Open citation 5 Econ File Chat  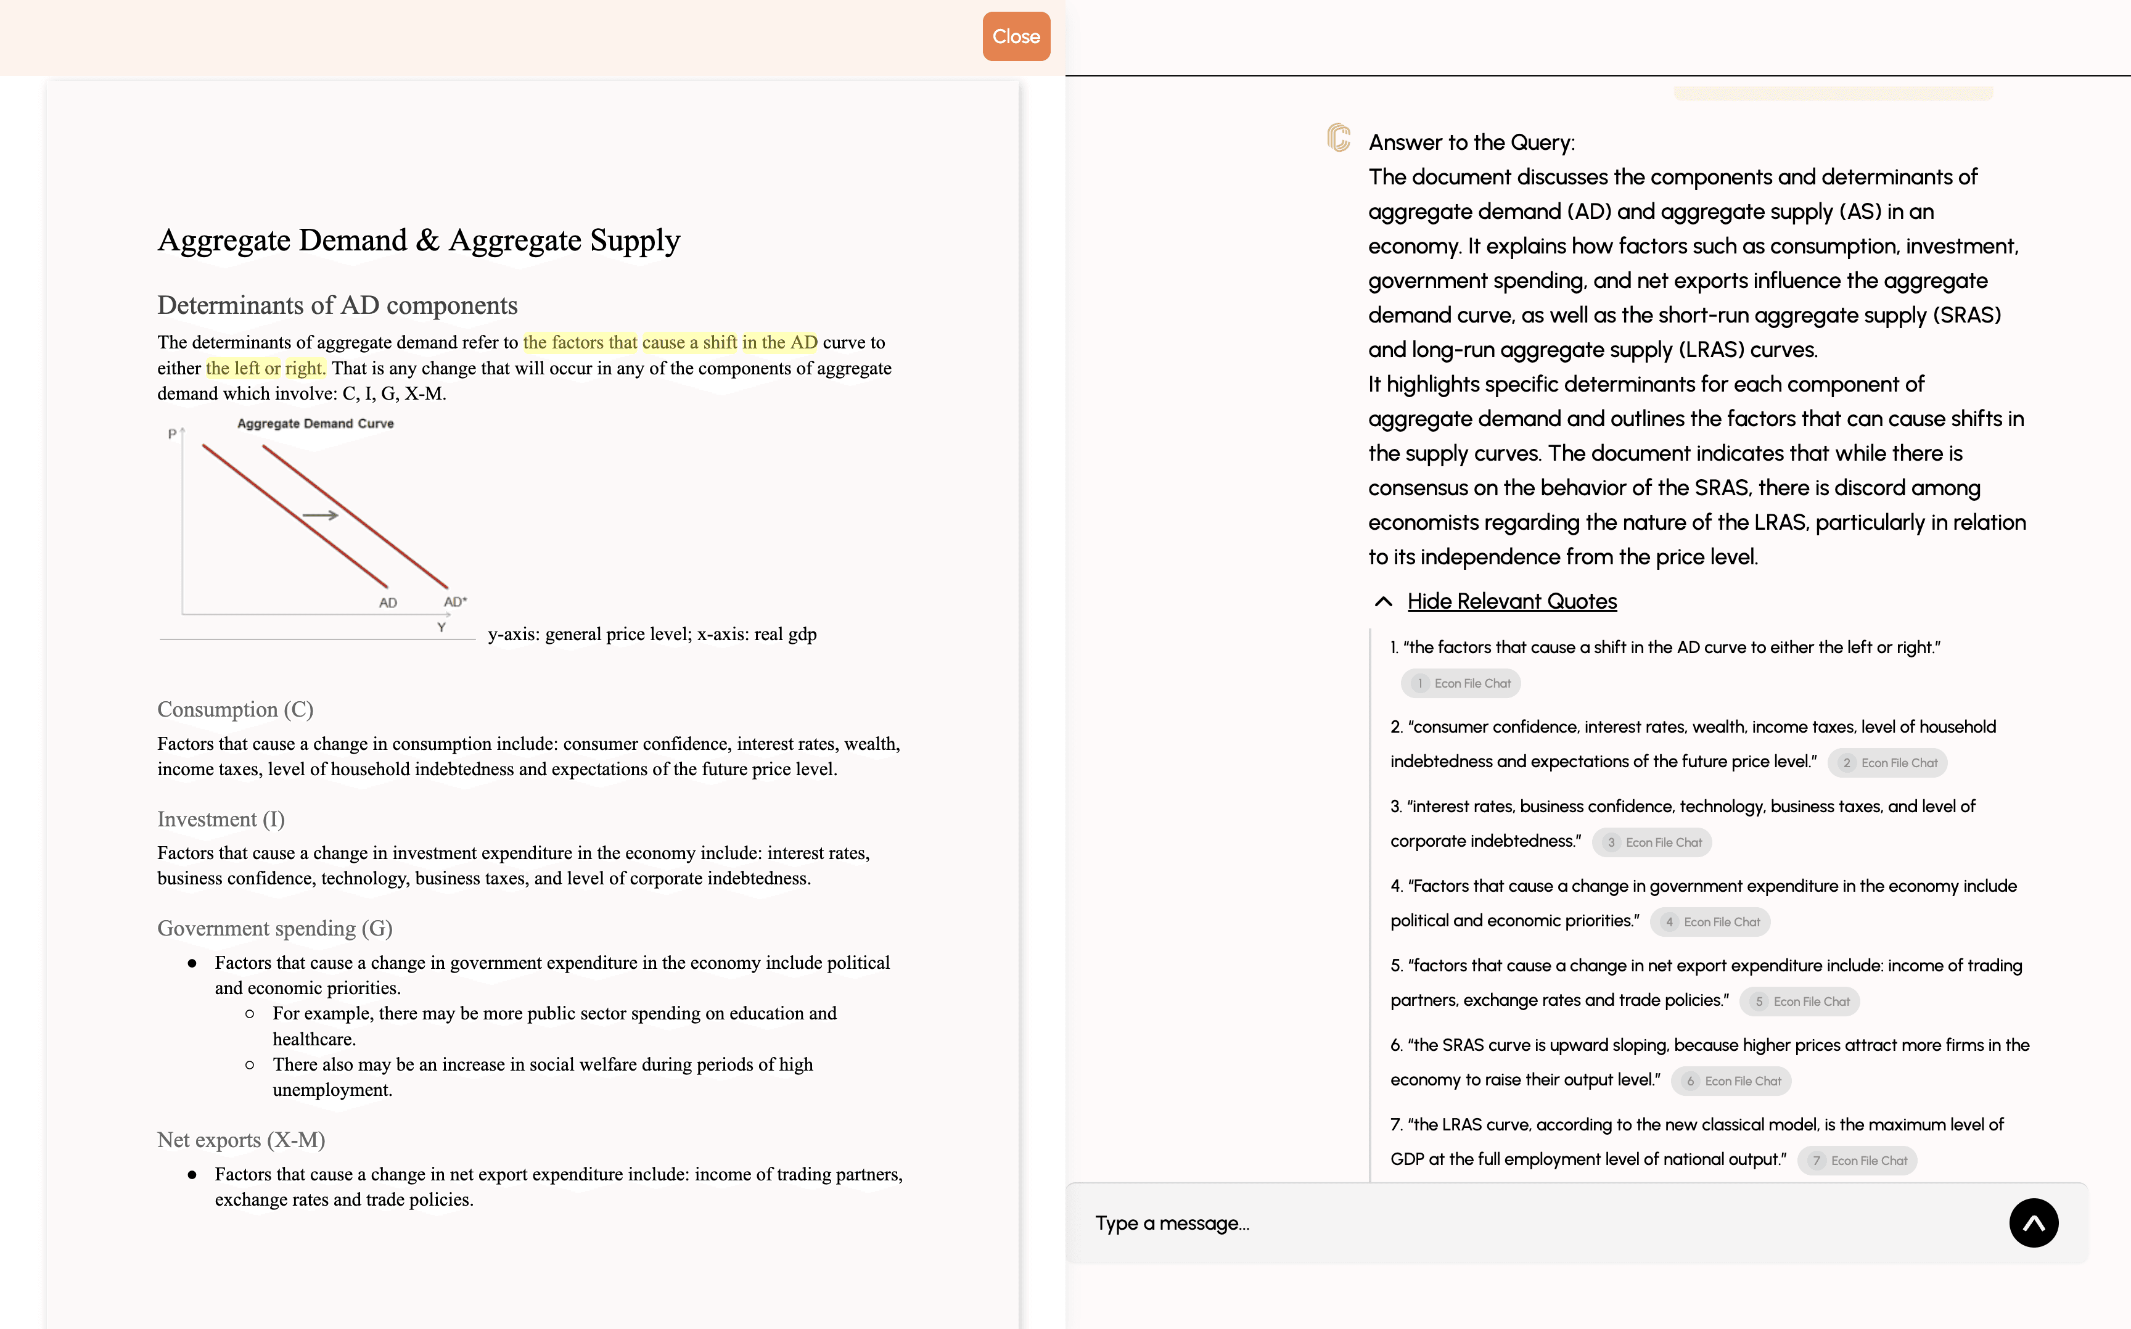click(1800, 1001)
